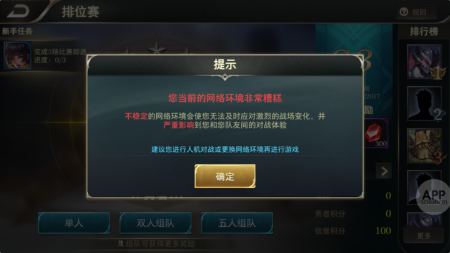450x253 pixels.
Task: Tap the 信誉积分 score value 100
Action: click(x=383, y=231)
